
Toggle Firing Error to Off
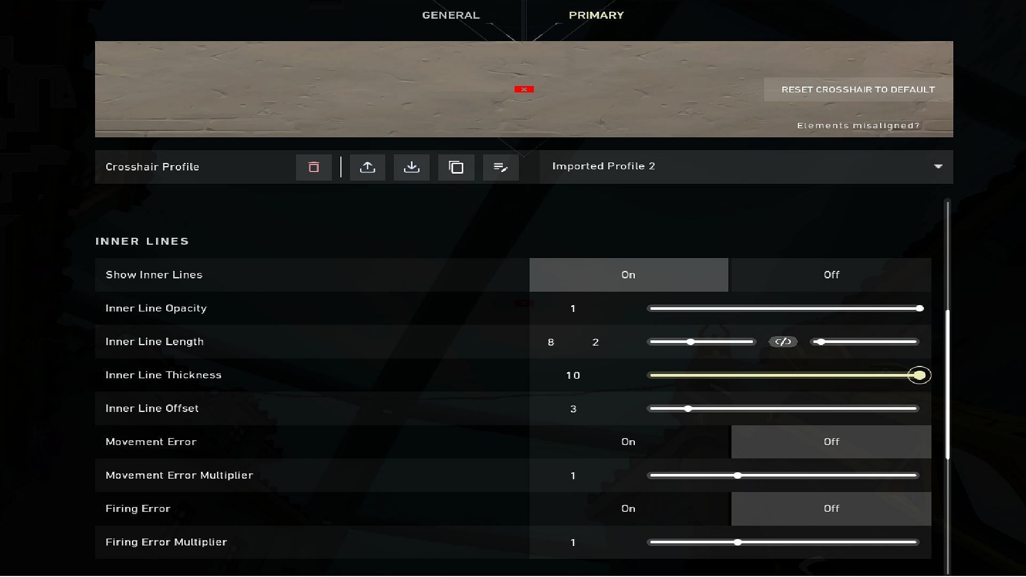pos(831,509)
